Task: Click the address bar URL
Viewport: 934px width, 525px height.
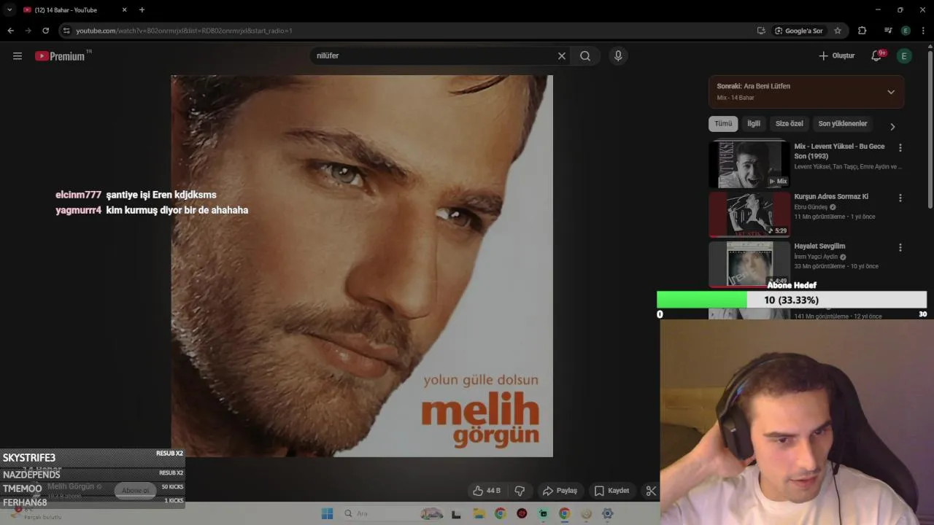Action: tap(184, 31)
